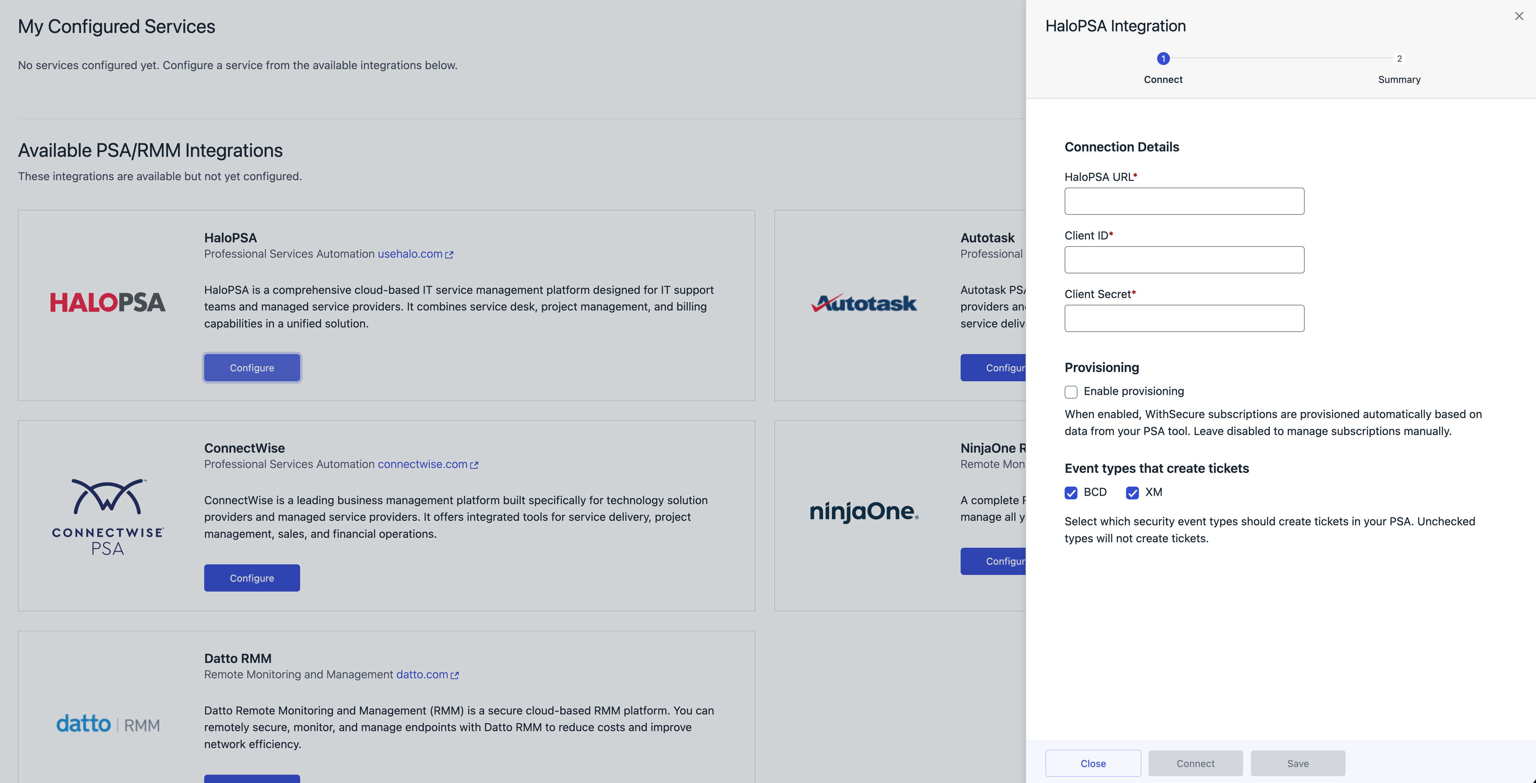Click the HaloPSA logo
The width and height of the screenshot is (1536, 783).
108,302
